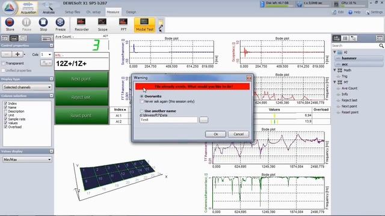Click the file browse ellipsis button
This screenshot has height=216, width=385.
[x=203, y=120]
